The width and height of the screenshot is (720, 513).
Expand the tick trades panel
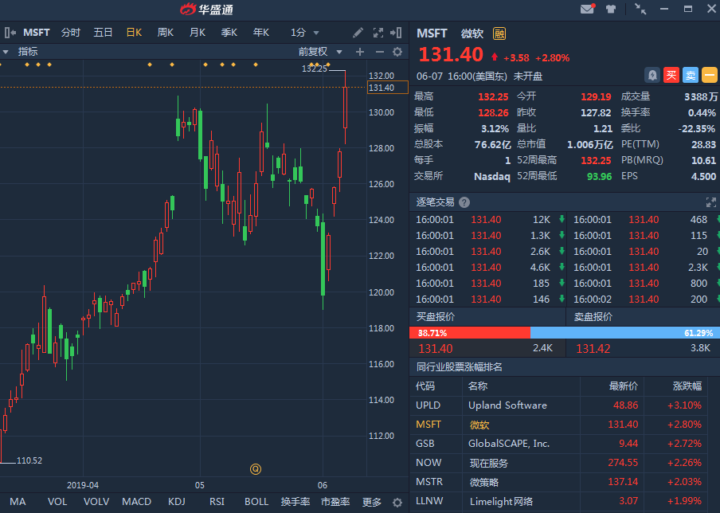(x=710, y=202)
